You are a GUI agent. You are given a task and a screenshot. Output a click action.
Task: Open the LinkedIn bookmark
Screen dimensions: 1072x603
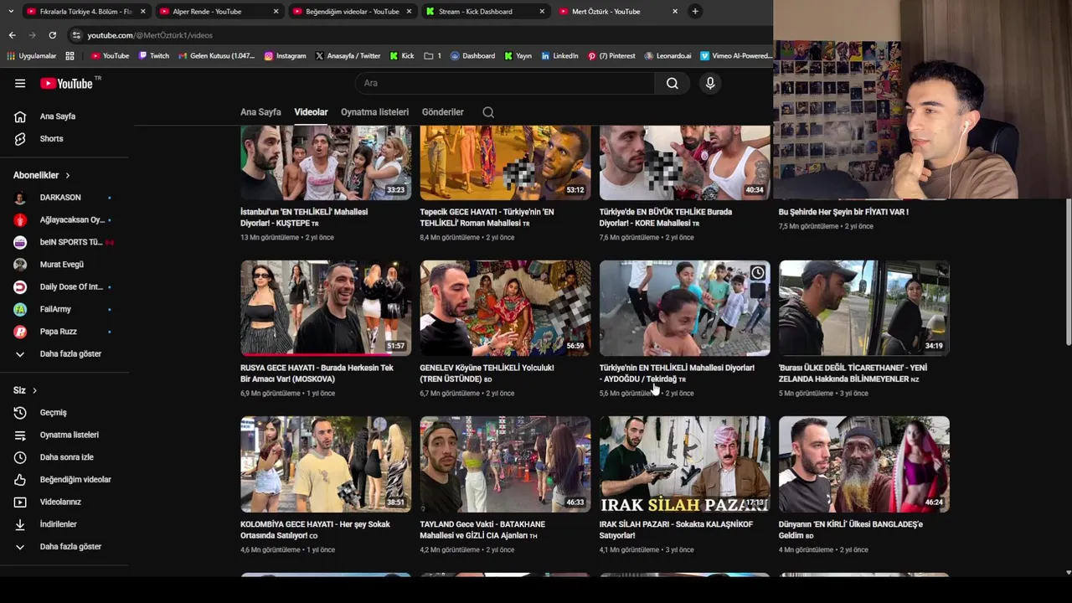pyautogui.click(x=559, y=56)
